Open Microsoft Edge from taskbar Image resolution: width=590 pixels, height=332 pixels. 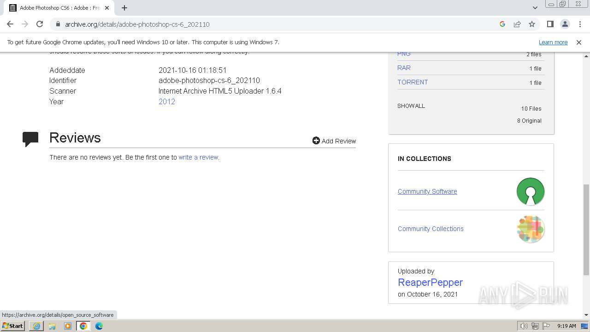coord(99,326)
